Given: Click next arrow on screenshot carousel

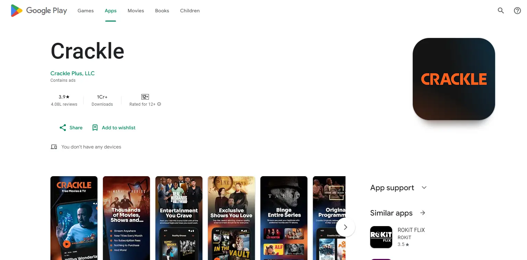Looking at the screenshot, I should (346, 227).
